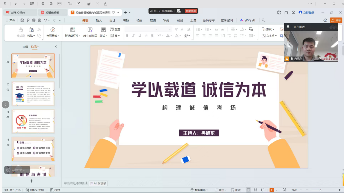The width and height of the screenshot is (344, 193).
Task: Open the 动画 ribbon tab
Action: click(139, 20)
